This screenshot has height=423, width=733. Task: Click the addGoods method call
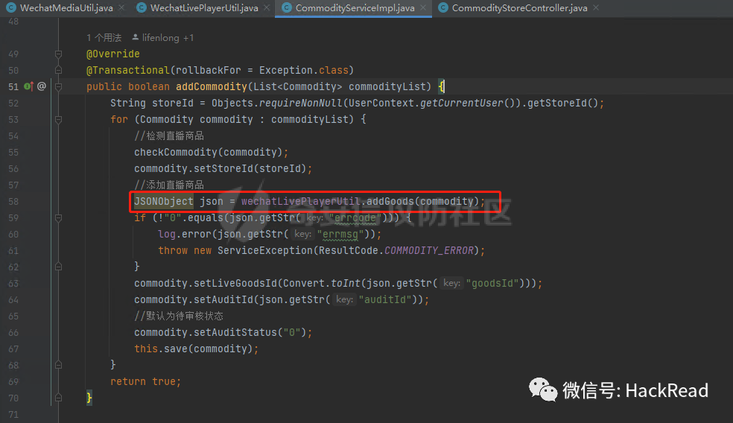pos(390,202)
